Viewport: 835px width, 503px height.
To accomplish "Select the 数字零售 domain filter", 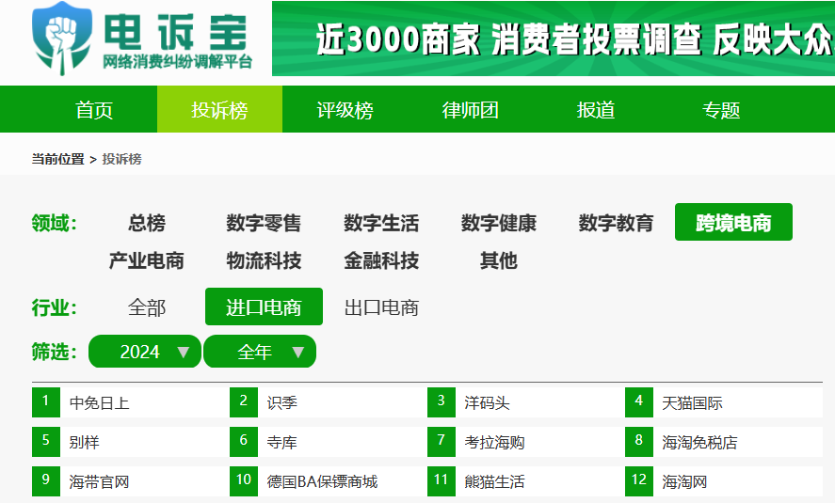I will coord(264,224).
